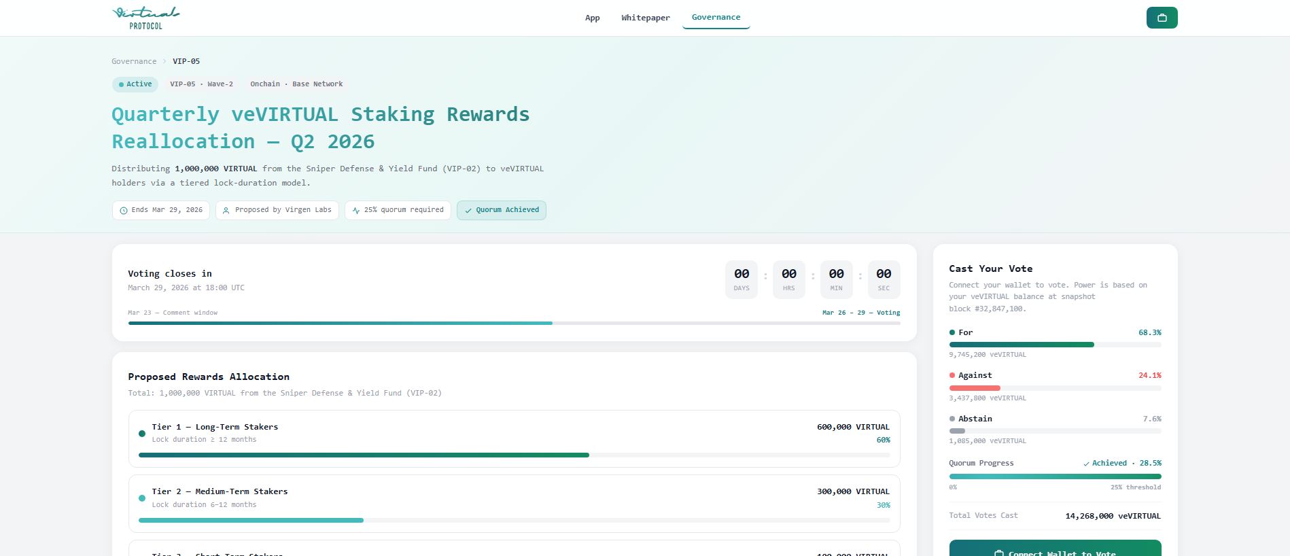Click the Virtuals Protocol logo
Image resolution: width=1290 pixels, height=556 pixels.
[x=146, y=18]
